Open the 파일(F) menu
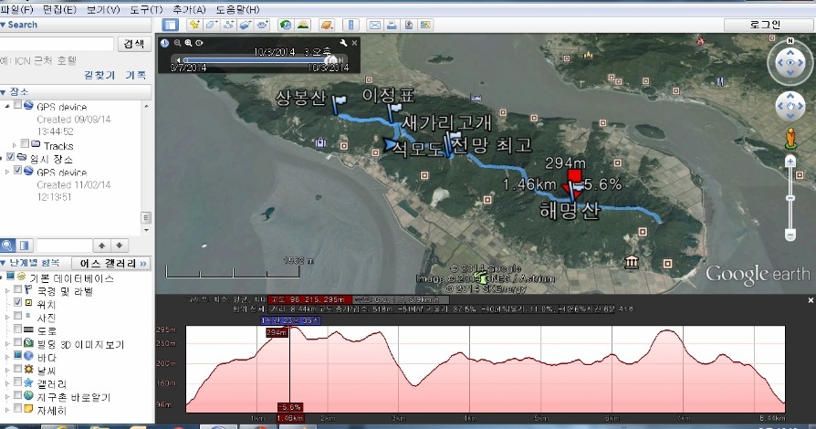The image size is (816, 429). tap(17, 9)
